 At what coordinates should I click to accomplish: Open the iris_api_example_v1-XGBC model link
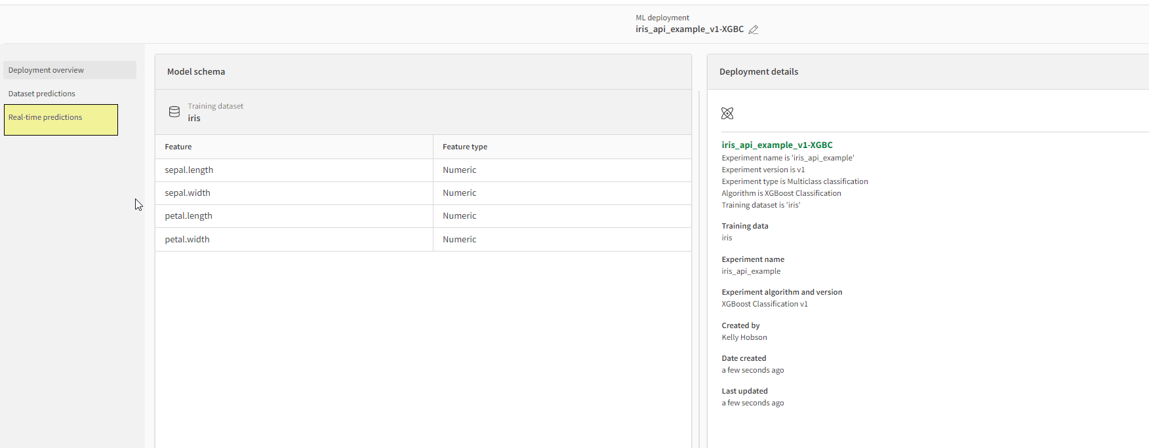pos(777,145)
